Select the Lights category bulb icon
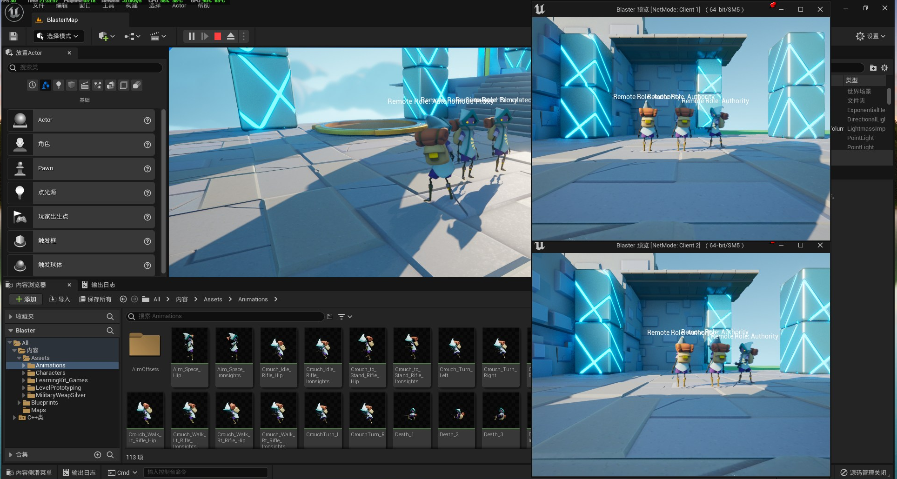 [59, 85]
